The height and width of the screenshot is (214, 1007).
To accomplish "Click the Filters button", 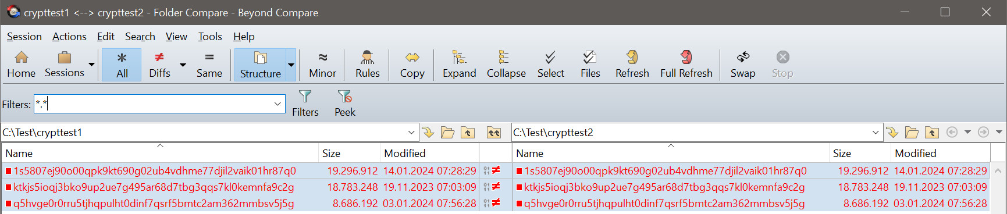I will [305, 104].
